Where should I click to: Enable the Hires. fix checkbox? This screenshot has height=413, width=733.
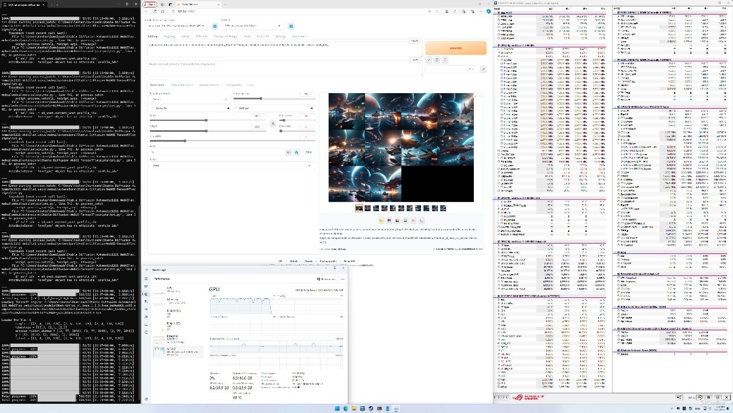153,108
